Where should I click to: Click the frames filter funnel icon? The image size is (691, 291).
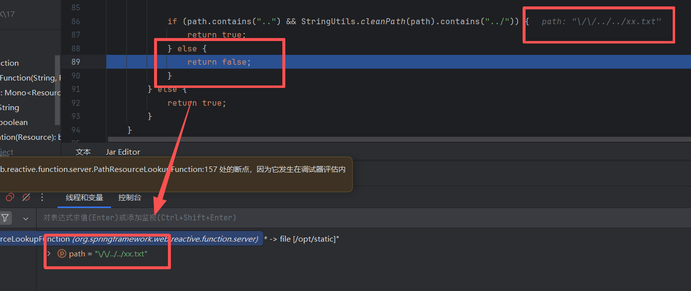click(5, 218)
